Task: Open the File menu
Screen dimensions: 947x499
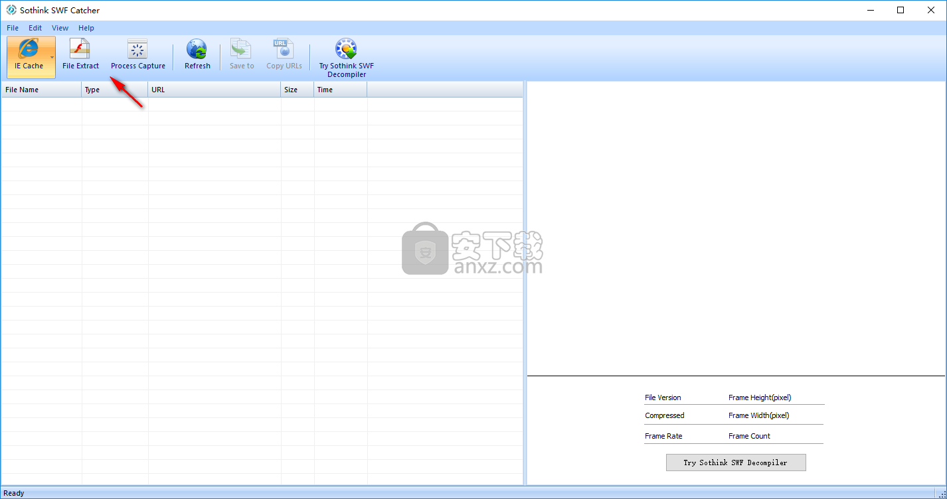Action: [x=13, y=28]
